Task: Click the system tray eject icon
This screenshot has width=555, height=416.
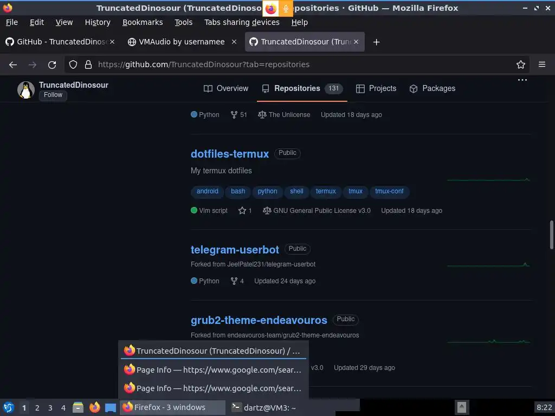Action: [x=462, y=407]
